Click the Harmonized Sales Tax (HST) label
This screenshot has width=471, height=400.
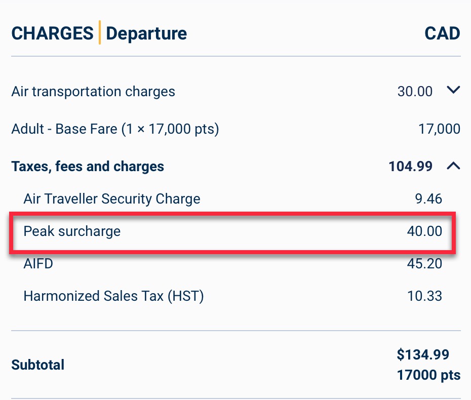[113, 296]
